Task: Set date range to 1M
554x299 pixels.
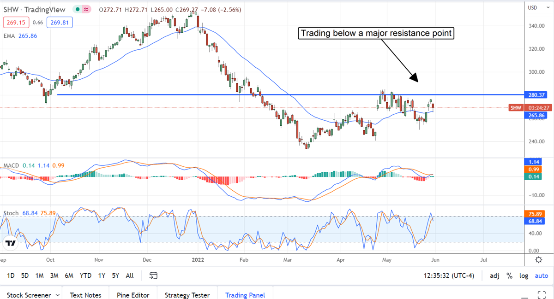Action: (x=39, y=276)
